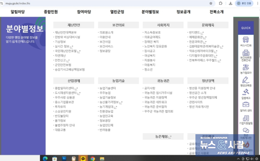Open the 청년공간 소개 link
The height and width of the screenshot is (161, 260).
[198, 93]
